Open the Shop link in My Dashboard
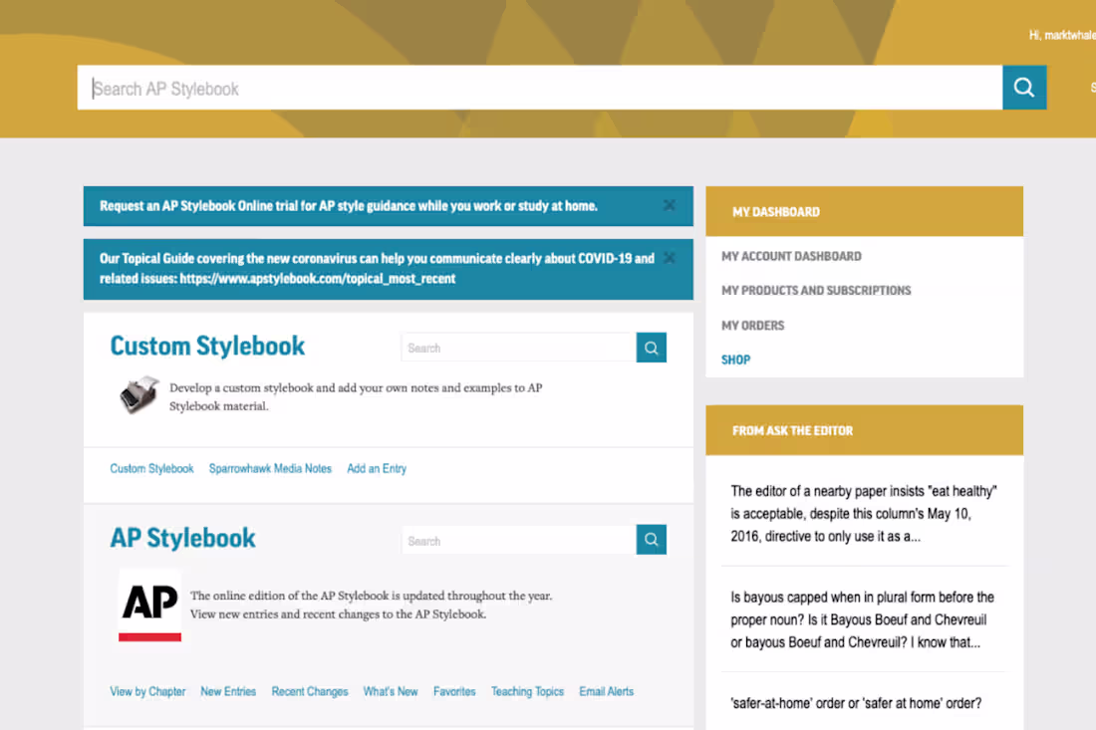The height and width of the screenshot is (730, 1096). click(735, 360)
